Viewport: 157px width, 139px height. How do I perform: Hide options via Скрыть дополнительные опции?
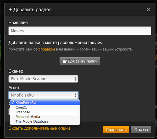pyautogui.click(x=39, y=128)
